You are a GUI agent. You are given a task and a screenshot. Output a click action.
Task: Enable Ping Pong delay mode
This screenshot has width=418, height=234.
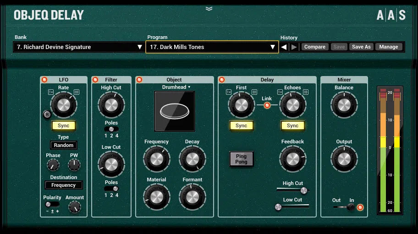coord(241,159)
